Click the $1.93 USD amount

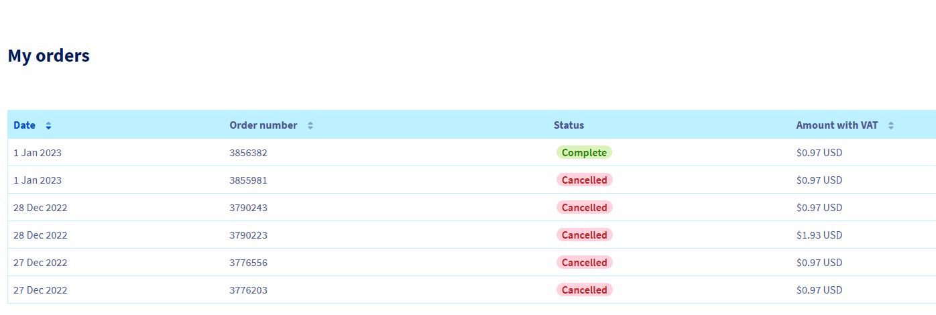819,235
